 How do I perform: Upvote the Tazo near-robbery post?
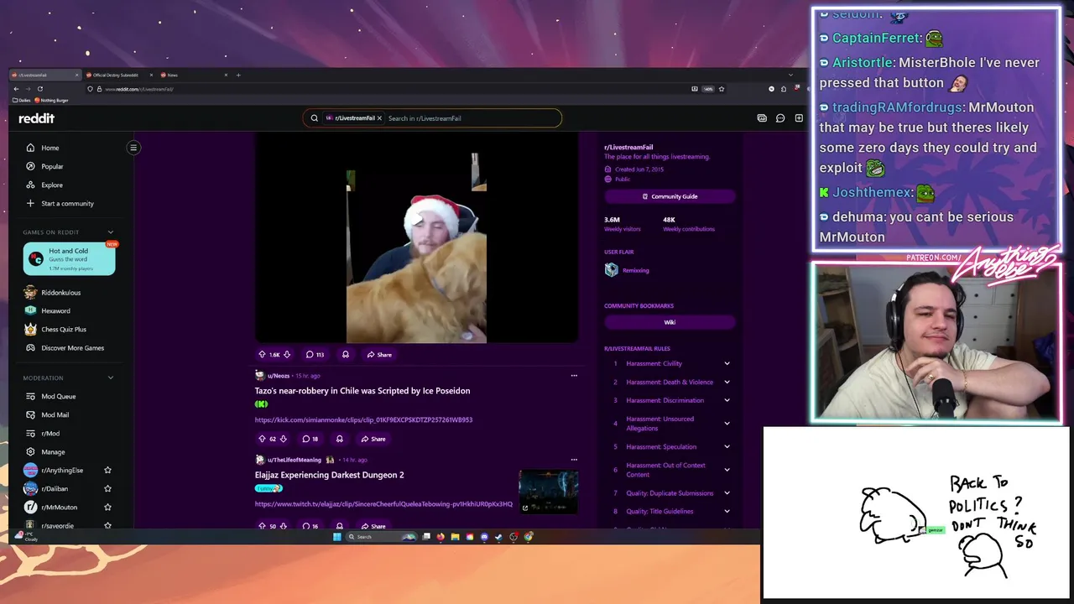click(261, 439)
